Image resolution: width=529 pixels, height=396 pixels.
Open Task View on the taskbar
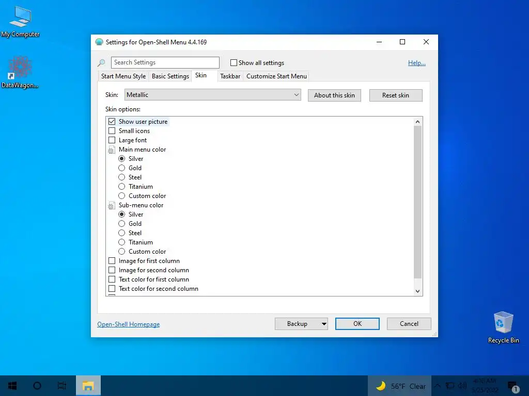(x=62, y=386)
